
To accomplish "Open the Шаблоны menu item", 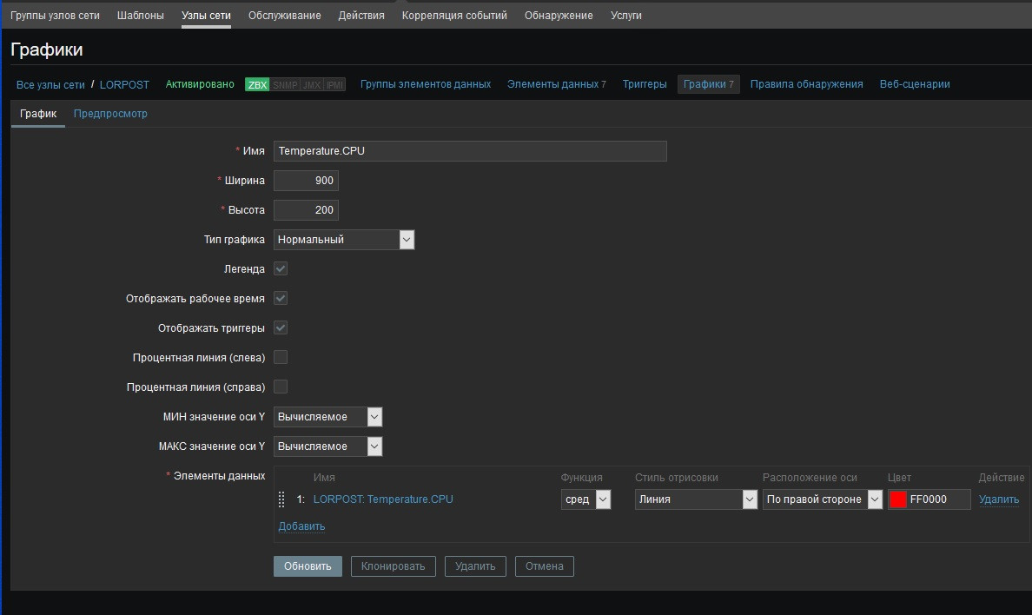I will (x=140, y=16).
